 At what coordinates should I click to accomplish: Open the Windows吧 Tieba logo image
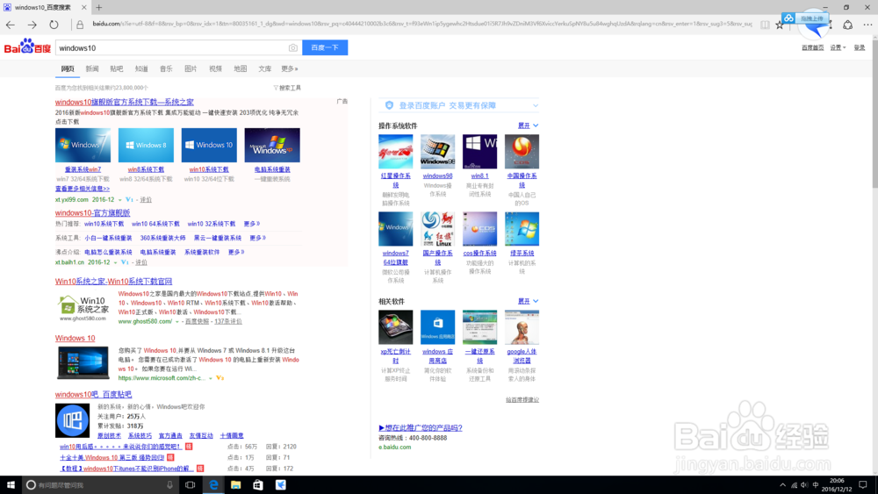point(72,420)
